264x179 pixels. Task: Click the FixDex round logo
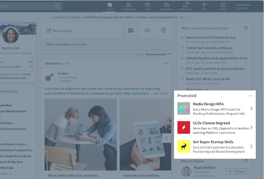tap(49, 77)
